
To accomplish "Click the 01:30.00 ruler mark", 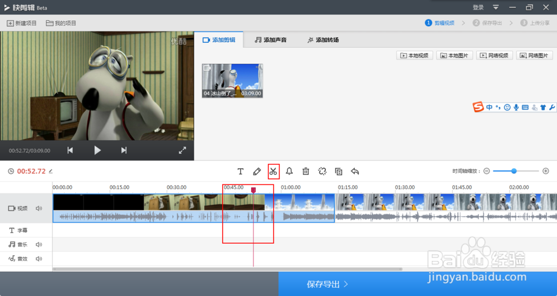I will [x=405, y=187].
